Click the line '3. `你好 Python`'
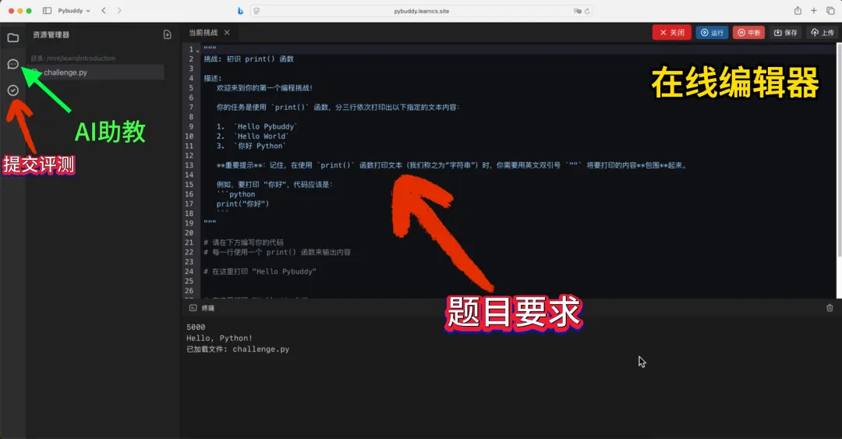842x439 pixels. pyautogui.click(x=251, y=146)
